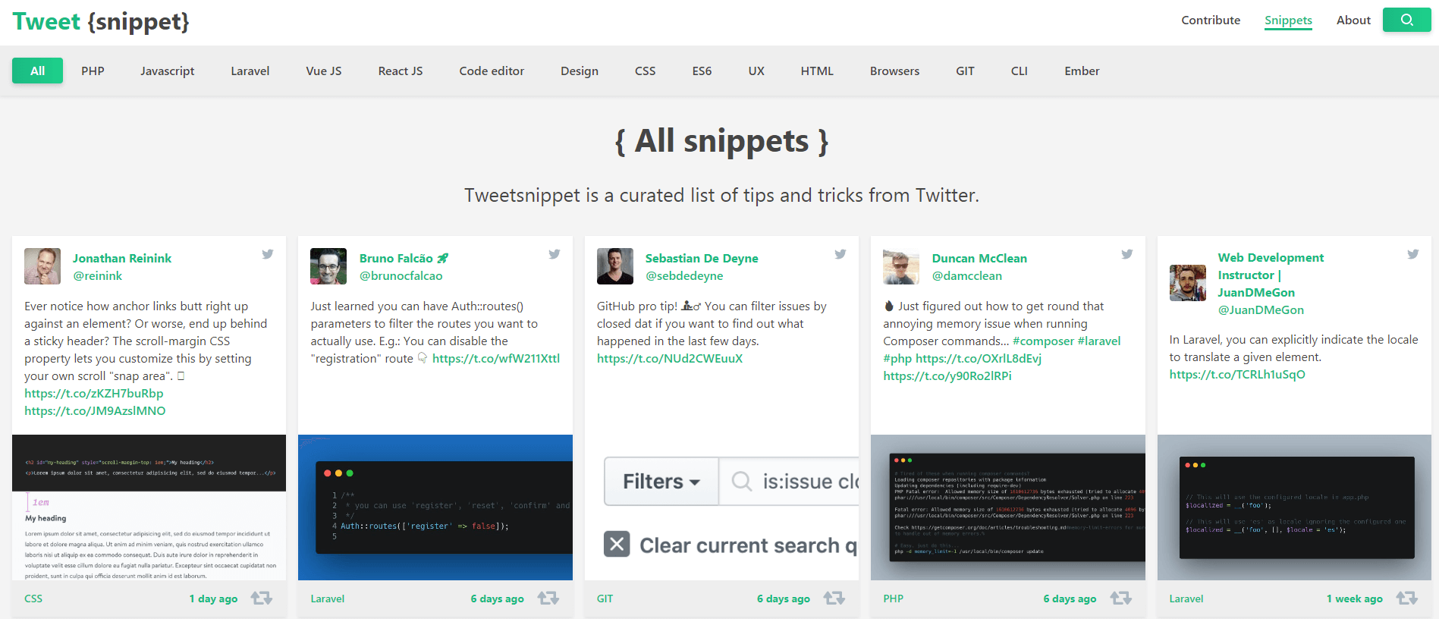This screenshot has height=619, width=1439.
Task: Open Twitter bird icon on Duncan McClean card
Action: pos(1127,254)
